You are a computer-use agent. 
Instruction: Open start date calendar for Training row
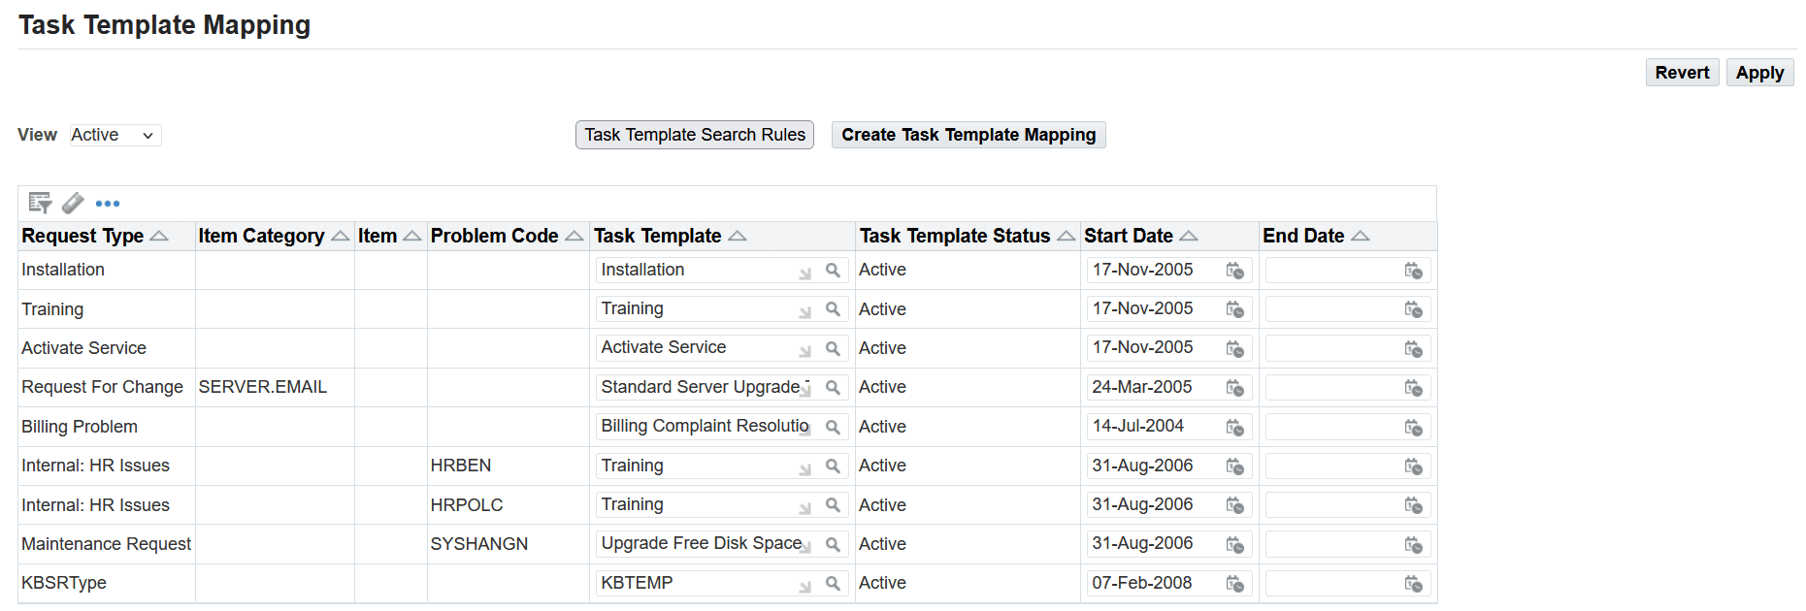[1234, 309]
